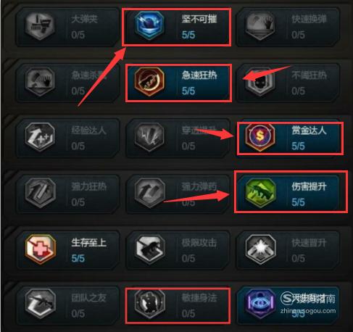Click the 生存至上 red cross icon
The image size is (353, 332).
(41, 249)
